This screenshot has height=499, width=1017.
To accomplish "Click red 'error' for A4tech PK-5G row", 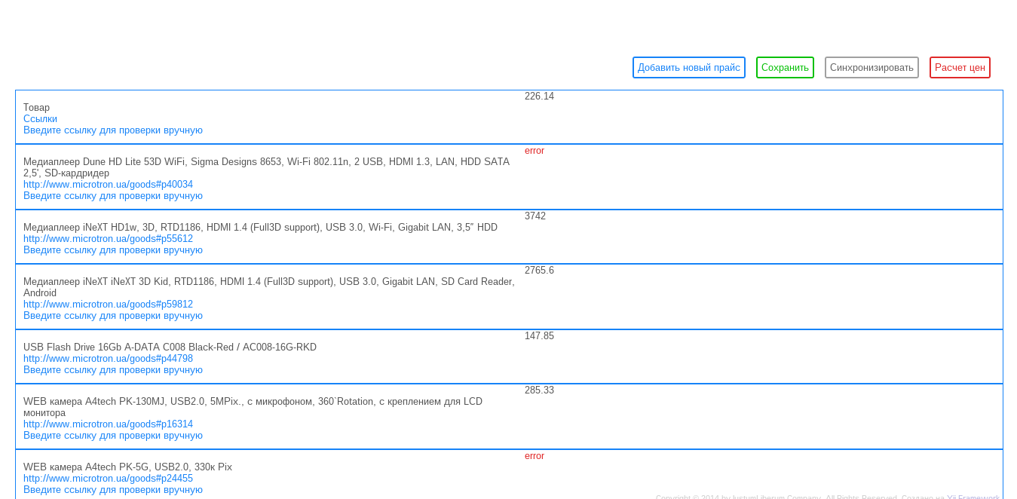I will tap(535, 456).
